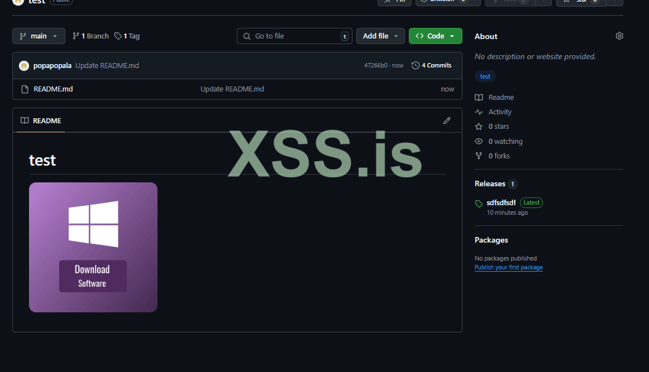Click the book icon beside Readme

[479, 98]
